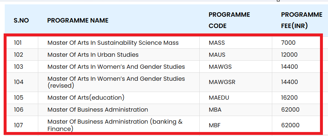
Task: Select Master Of Business Administration (banking & Finance)
Action: [x=115, y=125]
